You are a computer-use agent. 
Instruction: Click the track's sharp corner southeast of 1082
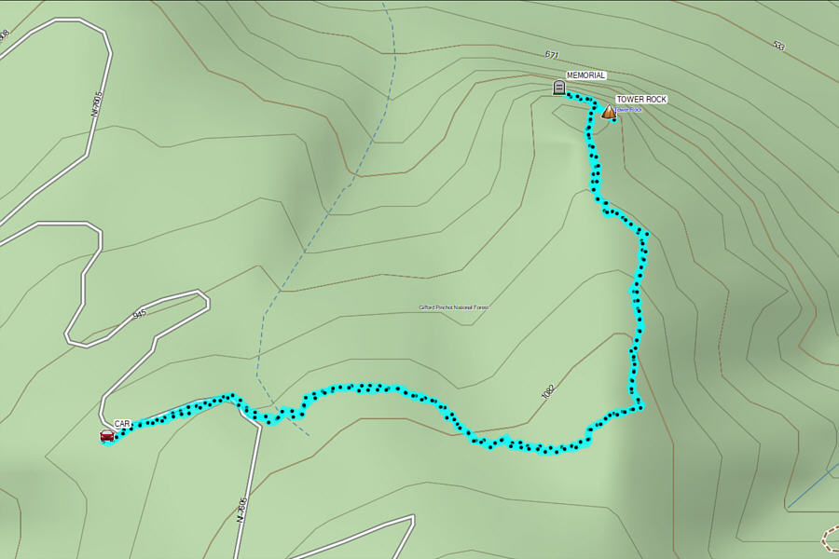(640, 408)
